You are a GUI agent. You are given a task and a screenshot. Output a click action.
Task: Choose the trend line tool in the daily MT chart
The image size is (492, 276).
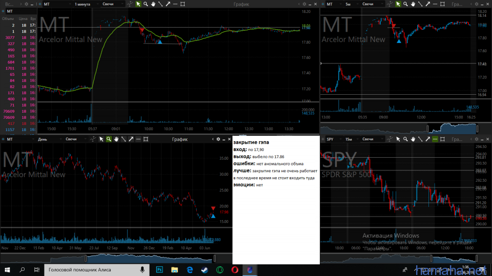point(124,139)
